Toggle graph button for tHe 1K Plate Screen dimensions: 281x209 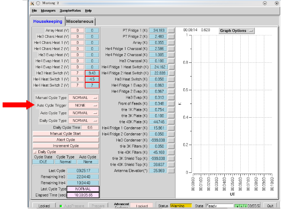coord(171,110)
